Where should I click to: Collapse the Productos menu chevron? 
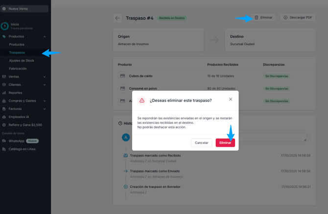(x=45, y=36)
